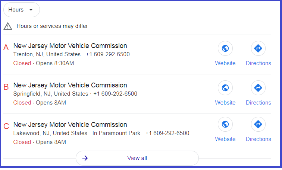Click the Website label for Trenton listing
The width and height of the screenshot is (282, 170).
click(225, 63)
